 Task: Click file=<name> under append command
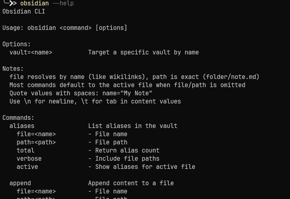click(x=36, y=191)
